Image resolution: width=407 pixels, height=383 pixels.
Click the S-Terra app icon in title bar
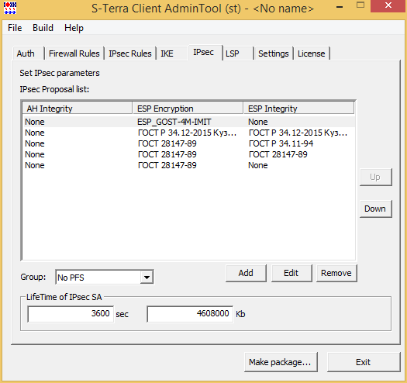coord(10,8)
